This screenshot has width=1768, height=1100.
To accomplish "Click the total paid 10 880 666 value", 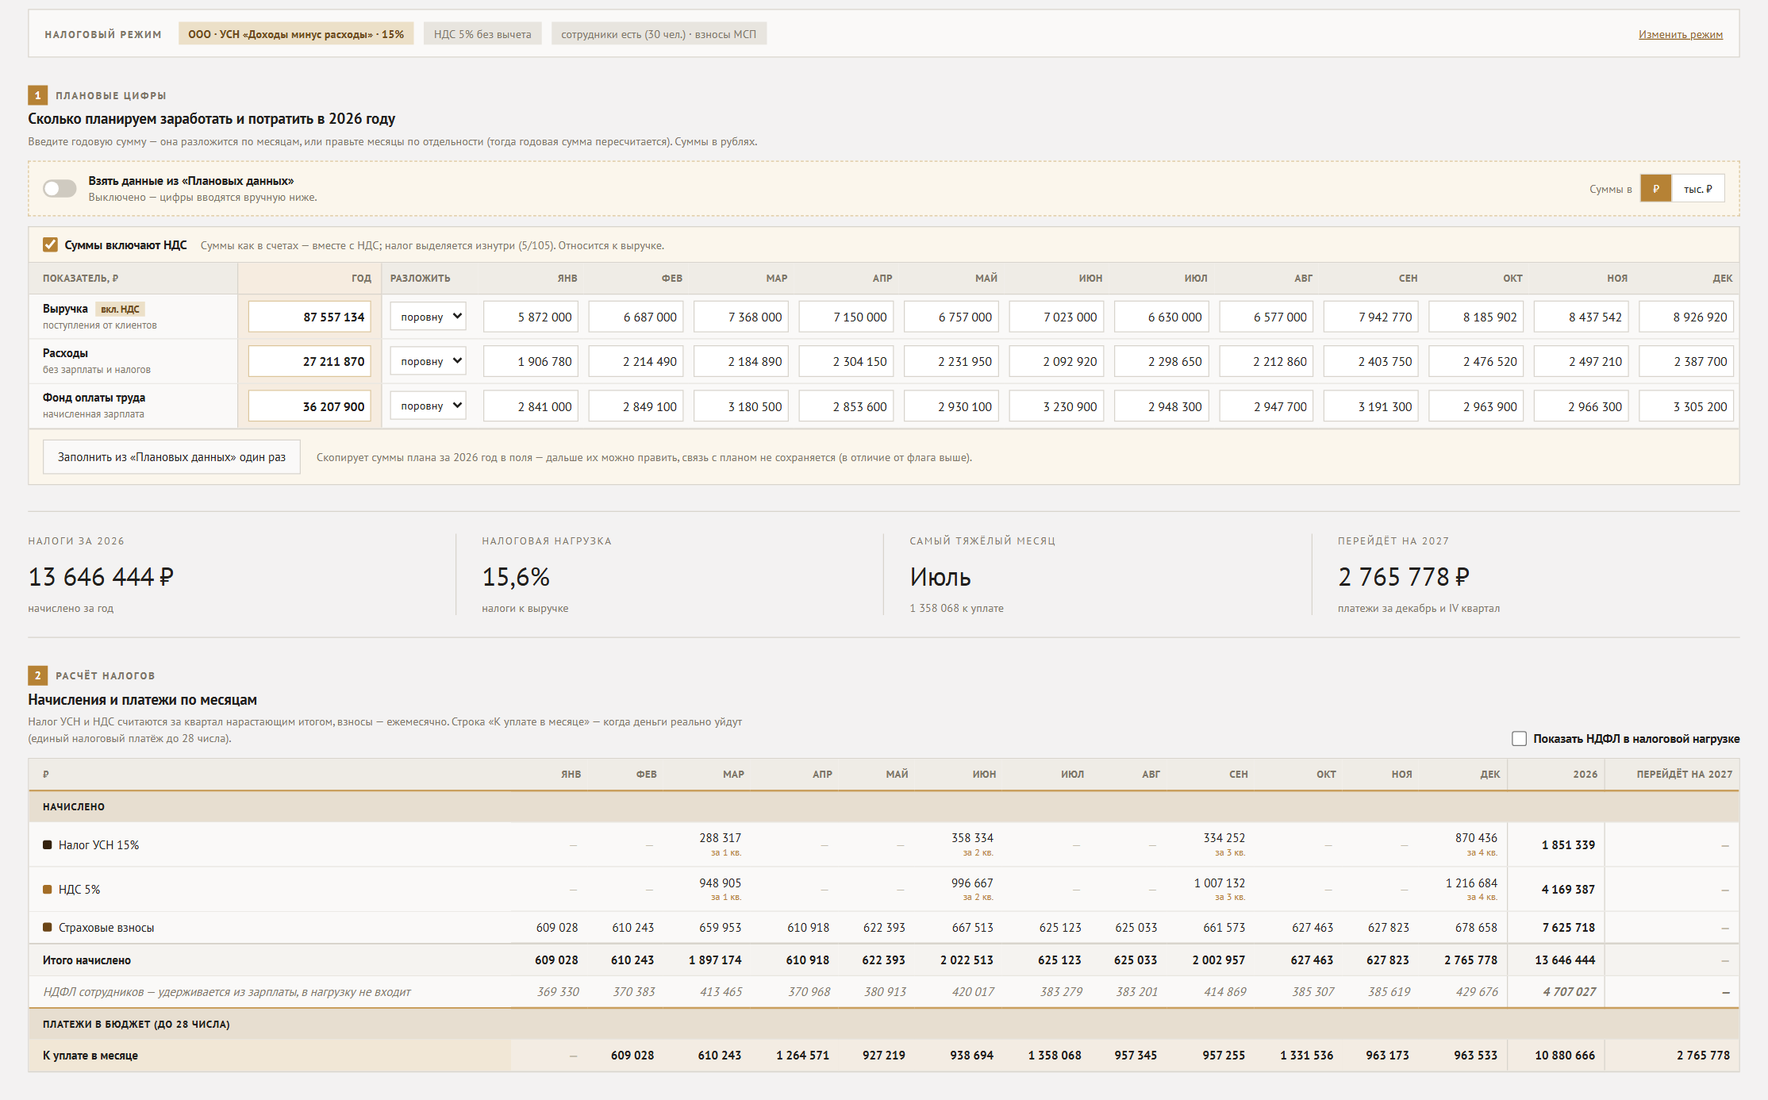I will click(x=1564, y=1056).
